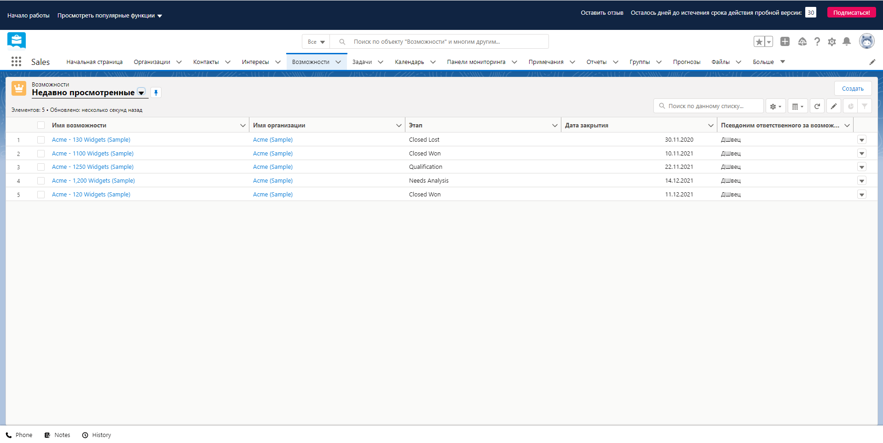The width and height of the screenshot is (883, 443).
Task: Check the row for Acme - 1100 Widgets
Action: pyautogui.click(x=41, y=154)
